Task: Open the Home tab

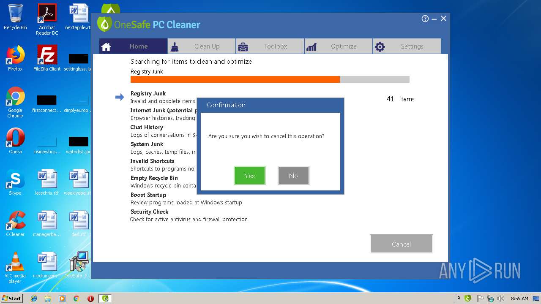Action: click(x=133, y=46)
